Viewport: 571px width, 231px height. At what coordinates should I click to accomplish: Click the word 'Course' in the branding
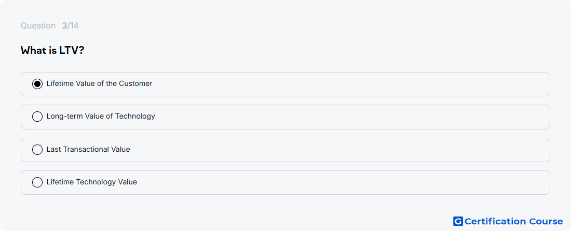click(x=546, y=221)
